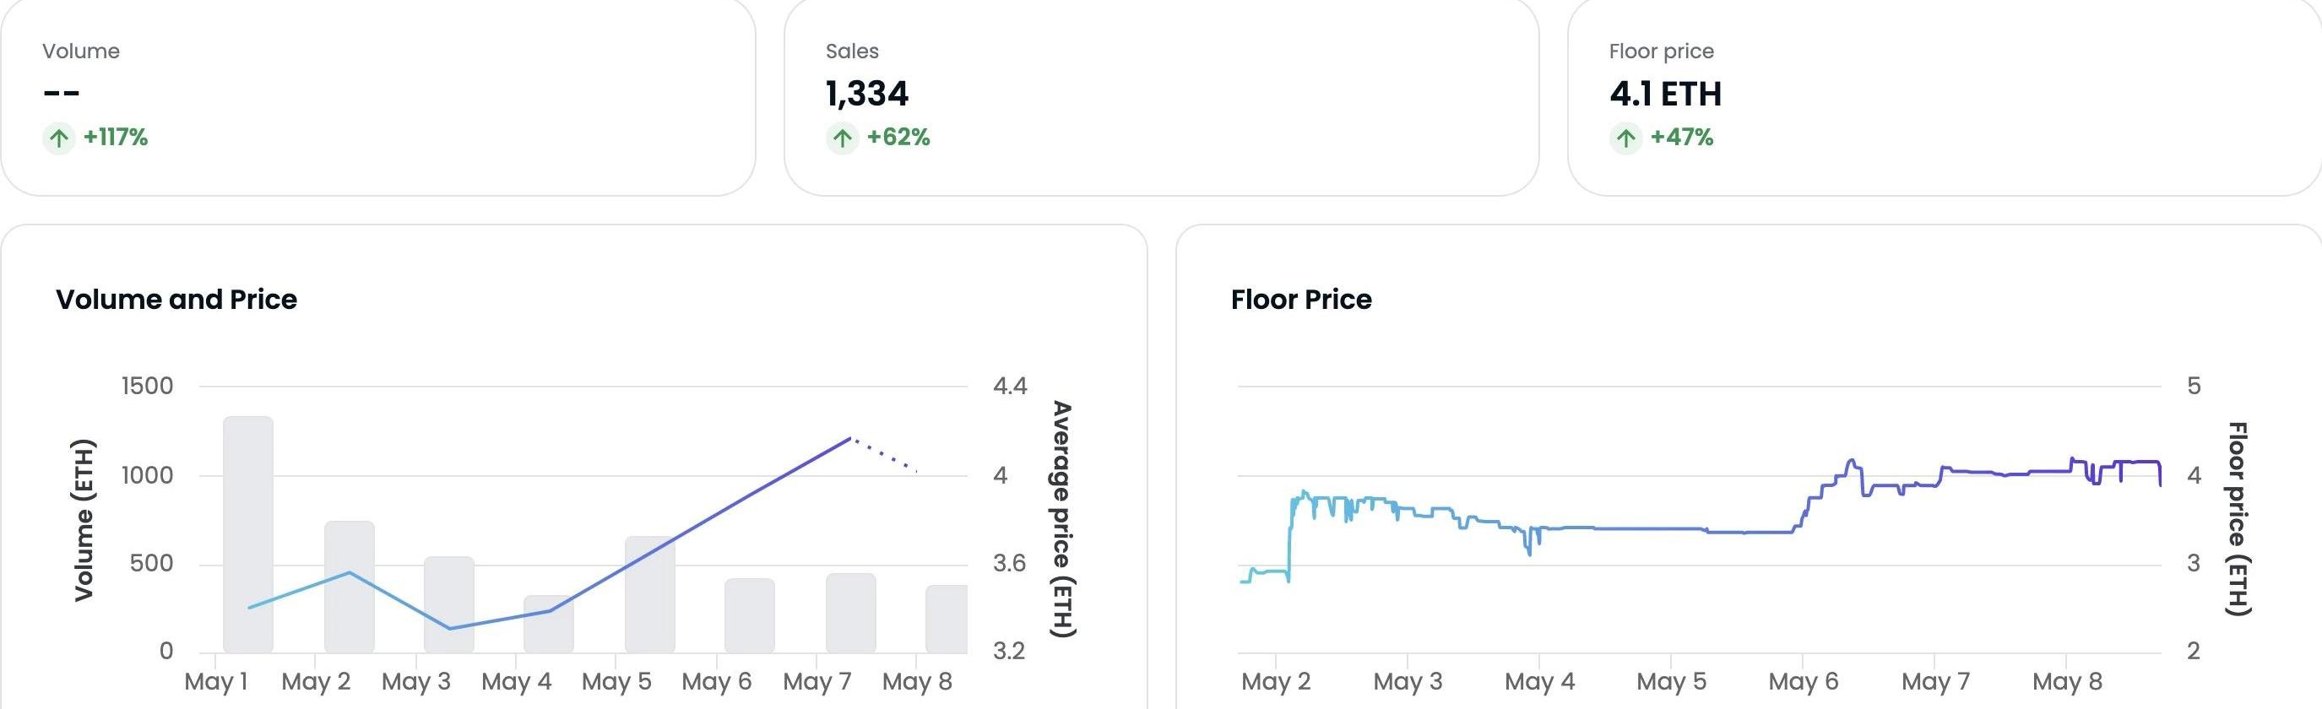The height and width of the screenshot is (709, 2322).
Task: Click the green up-arrow icon beside +117%
Action: pyautogui.click(x=59, y=138)
